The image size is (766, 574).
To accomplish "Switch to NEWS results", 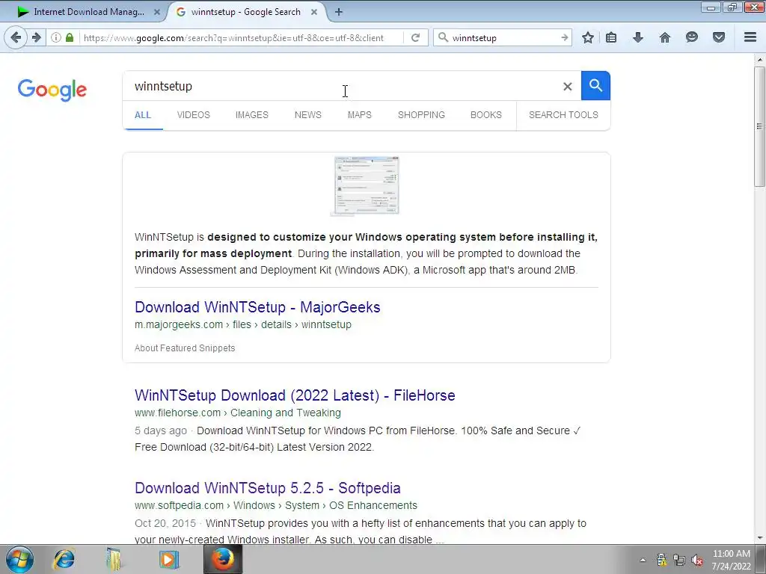I will 307,115.
